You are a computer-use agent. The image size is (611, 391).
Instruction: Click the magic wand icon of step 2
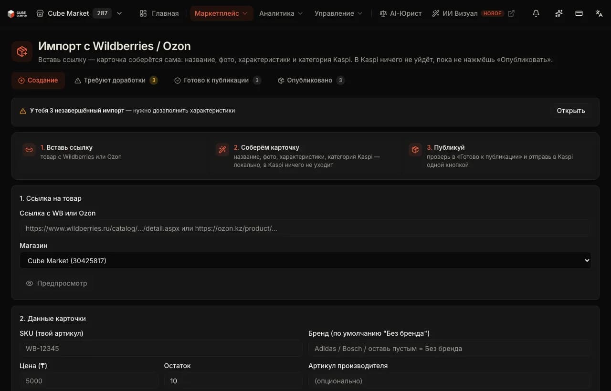click(222, 150)
